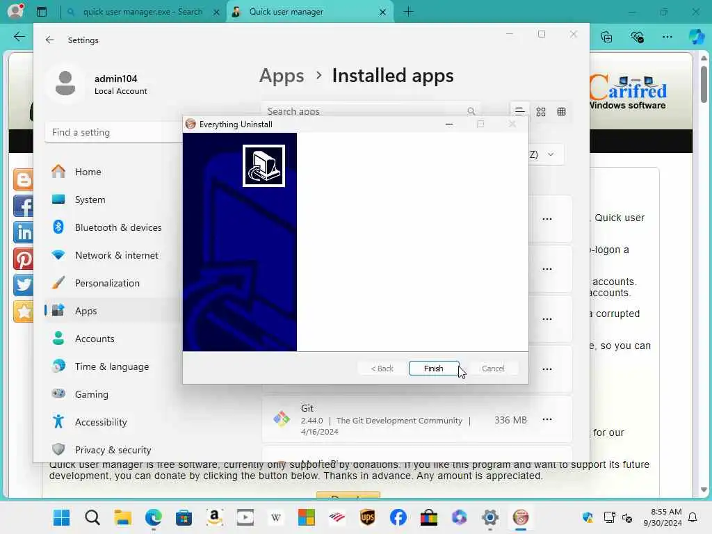Switch installed apps to list view
712x534 pixels.
519,111
